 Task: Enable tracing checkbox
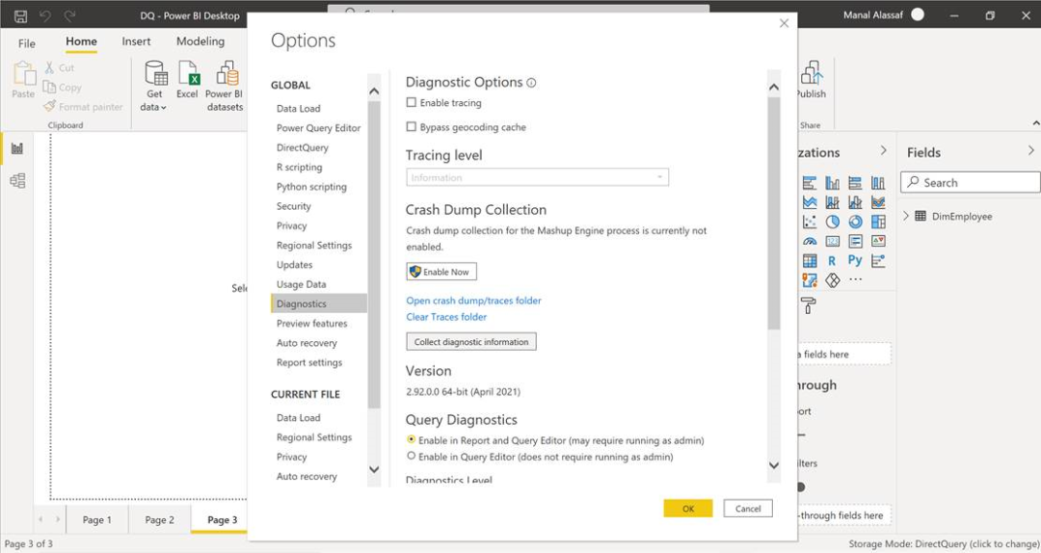[412, 103]
